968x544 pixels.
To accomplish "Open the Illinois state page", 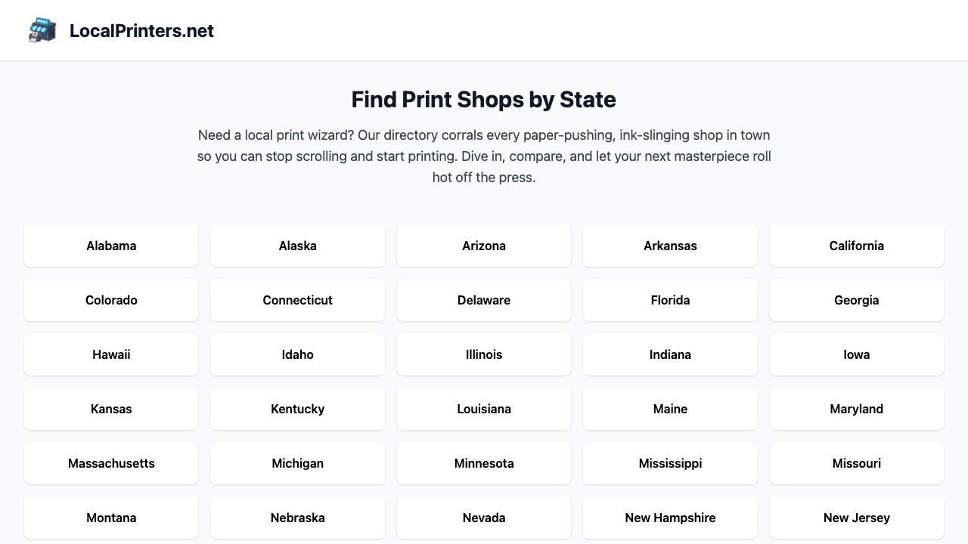I will 484,354.
